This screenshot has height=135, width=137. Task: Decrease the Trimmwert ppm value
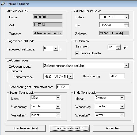pos(118,48)
